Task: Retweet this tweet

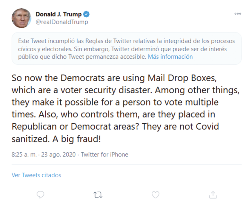Action: coord(98,195)
